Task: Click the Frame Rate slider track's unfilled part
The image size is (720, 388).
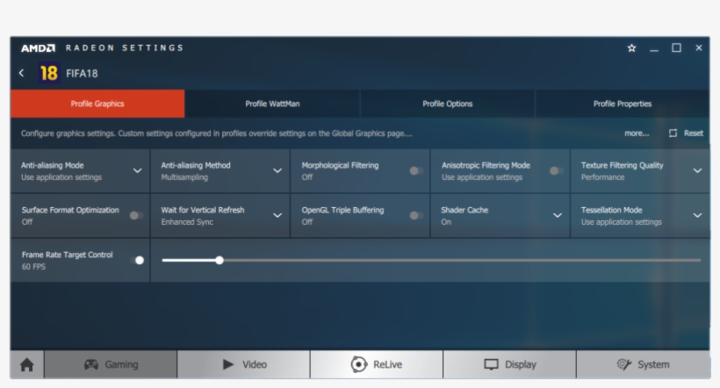Action: click(463, 261)
